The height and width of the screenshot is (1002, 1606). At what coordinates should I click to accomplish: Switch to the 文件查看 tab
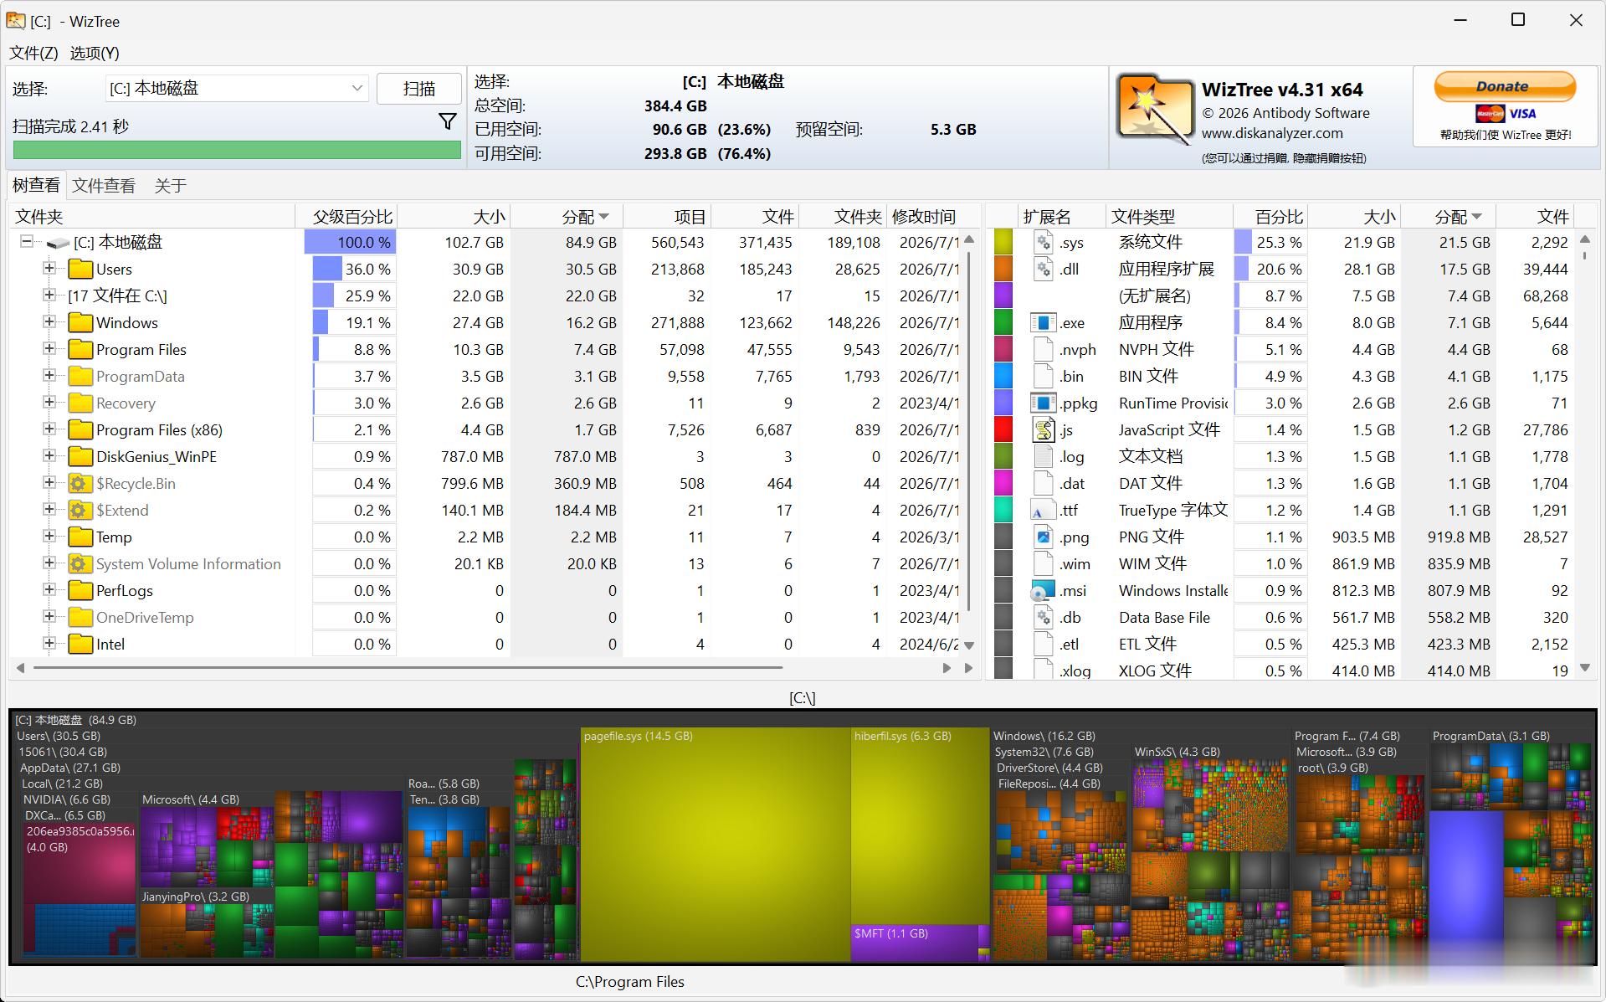coord(104,186)
